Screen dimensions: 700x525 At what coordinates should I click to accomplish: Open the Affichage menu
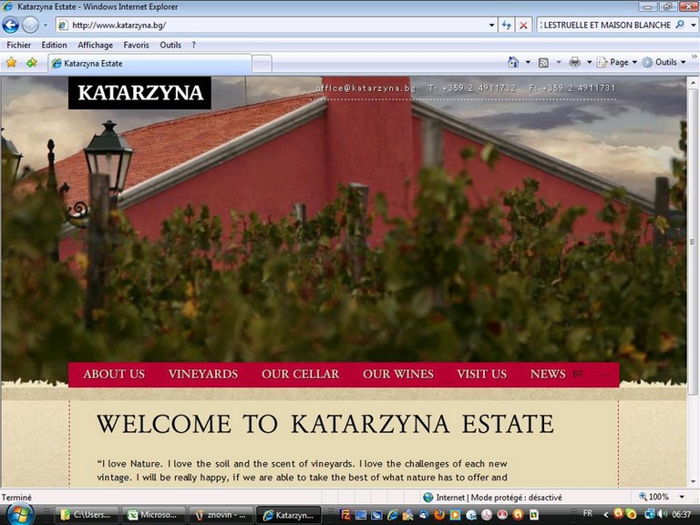coord(95,45)
